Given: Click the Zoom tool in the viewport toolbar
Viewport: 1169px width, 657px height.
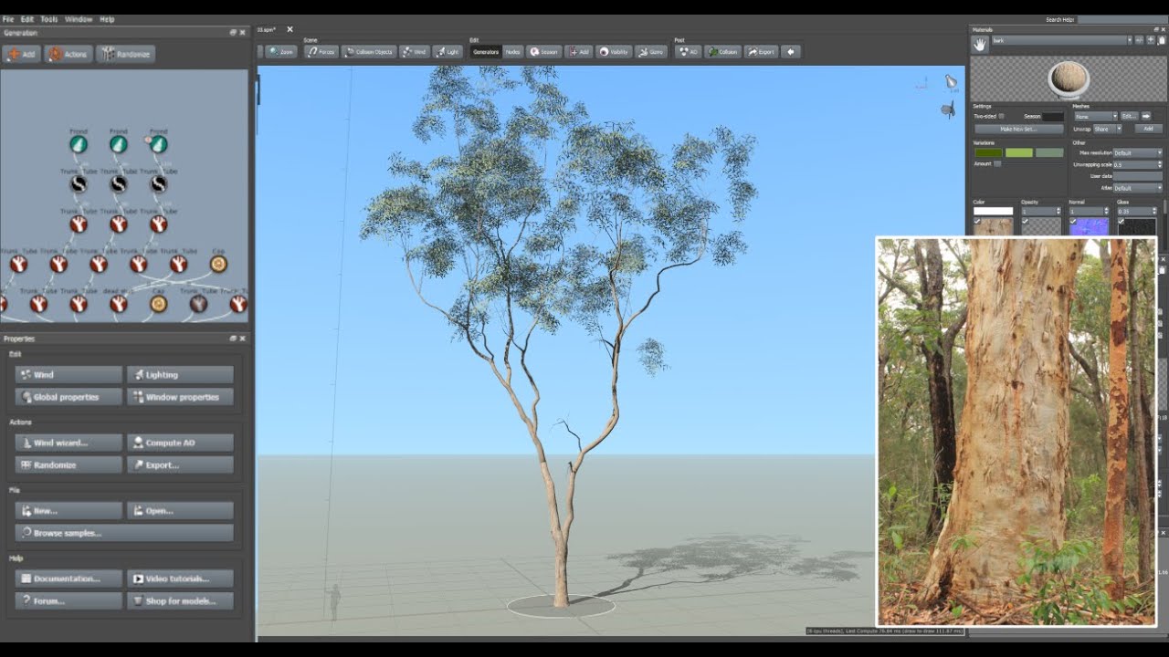Looking at the screenshot, I should pyautogui.click(x=281, y=52).
